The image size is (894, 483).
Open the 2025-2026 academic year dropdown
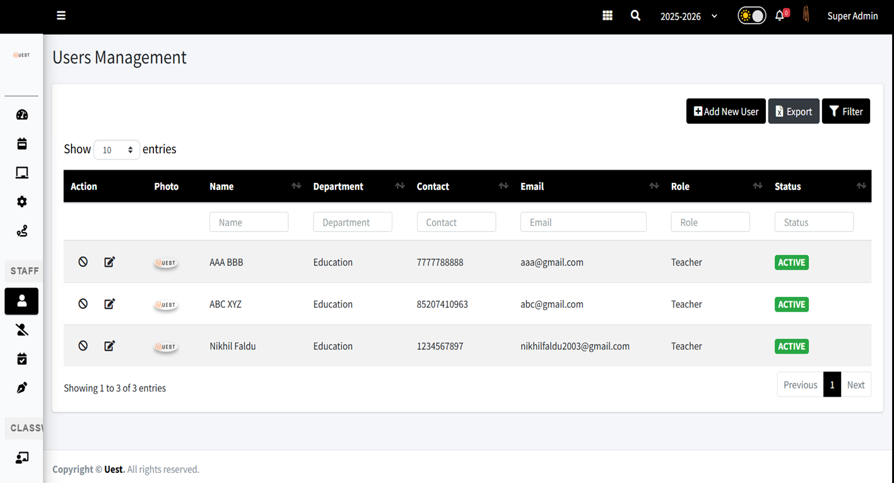(689, 16)
